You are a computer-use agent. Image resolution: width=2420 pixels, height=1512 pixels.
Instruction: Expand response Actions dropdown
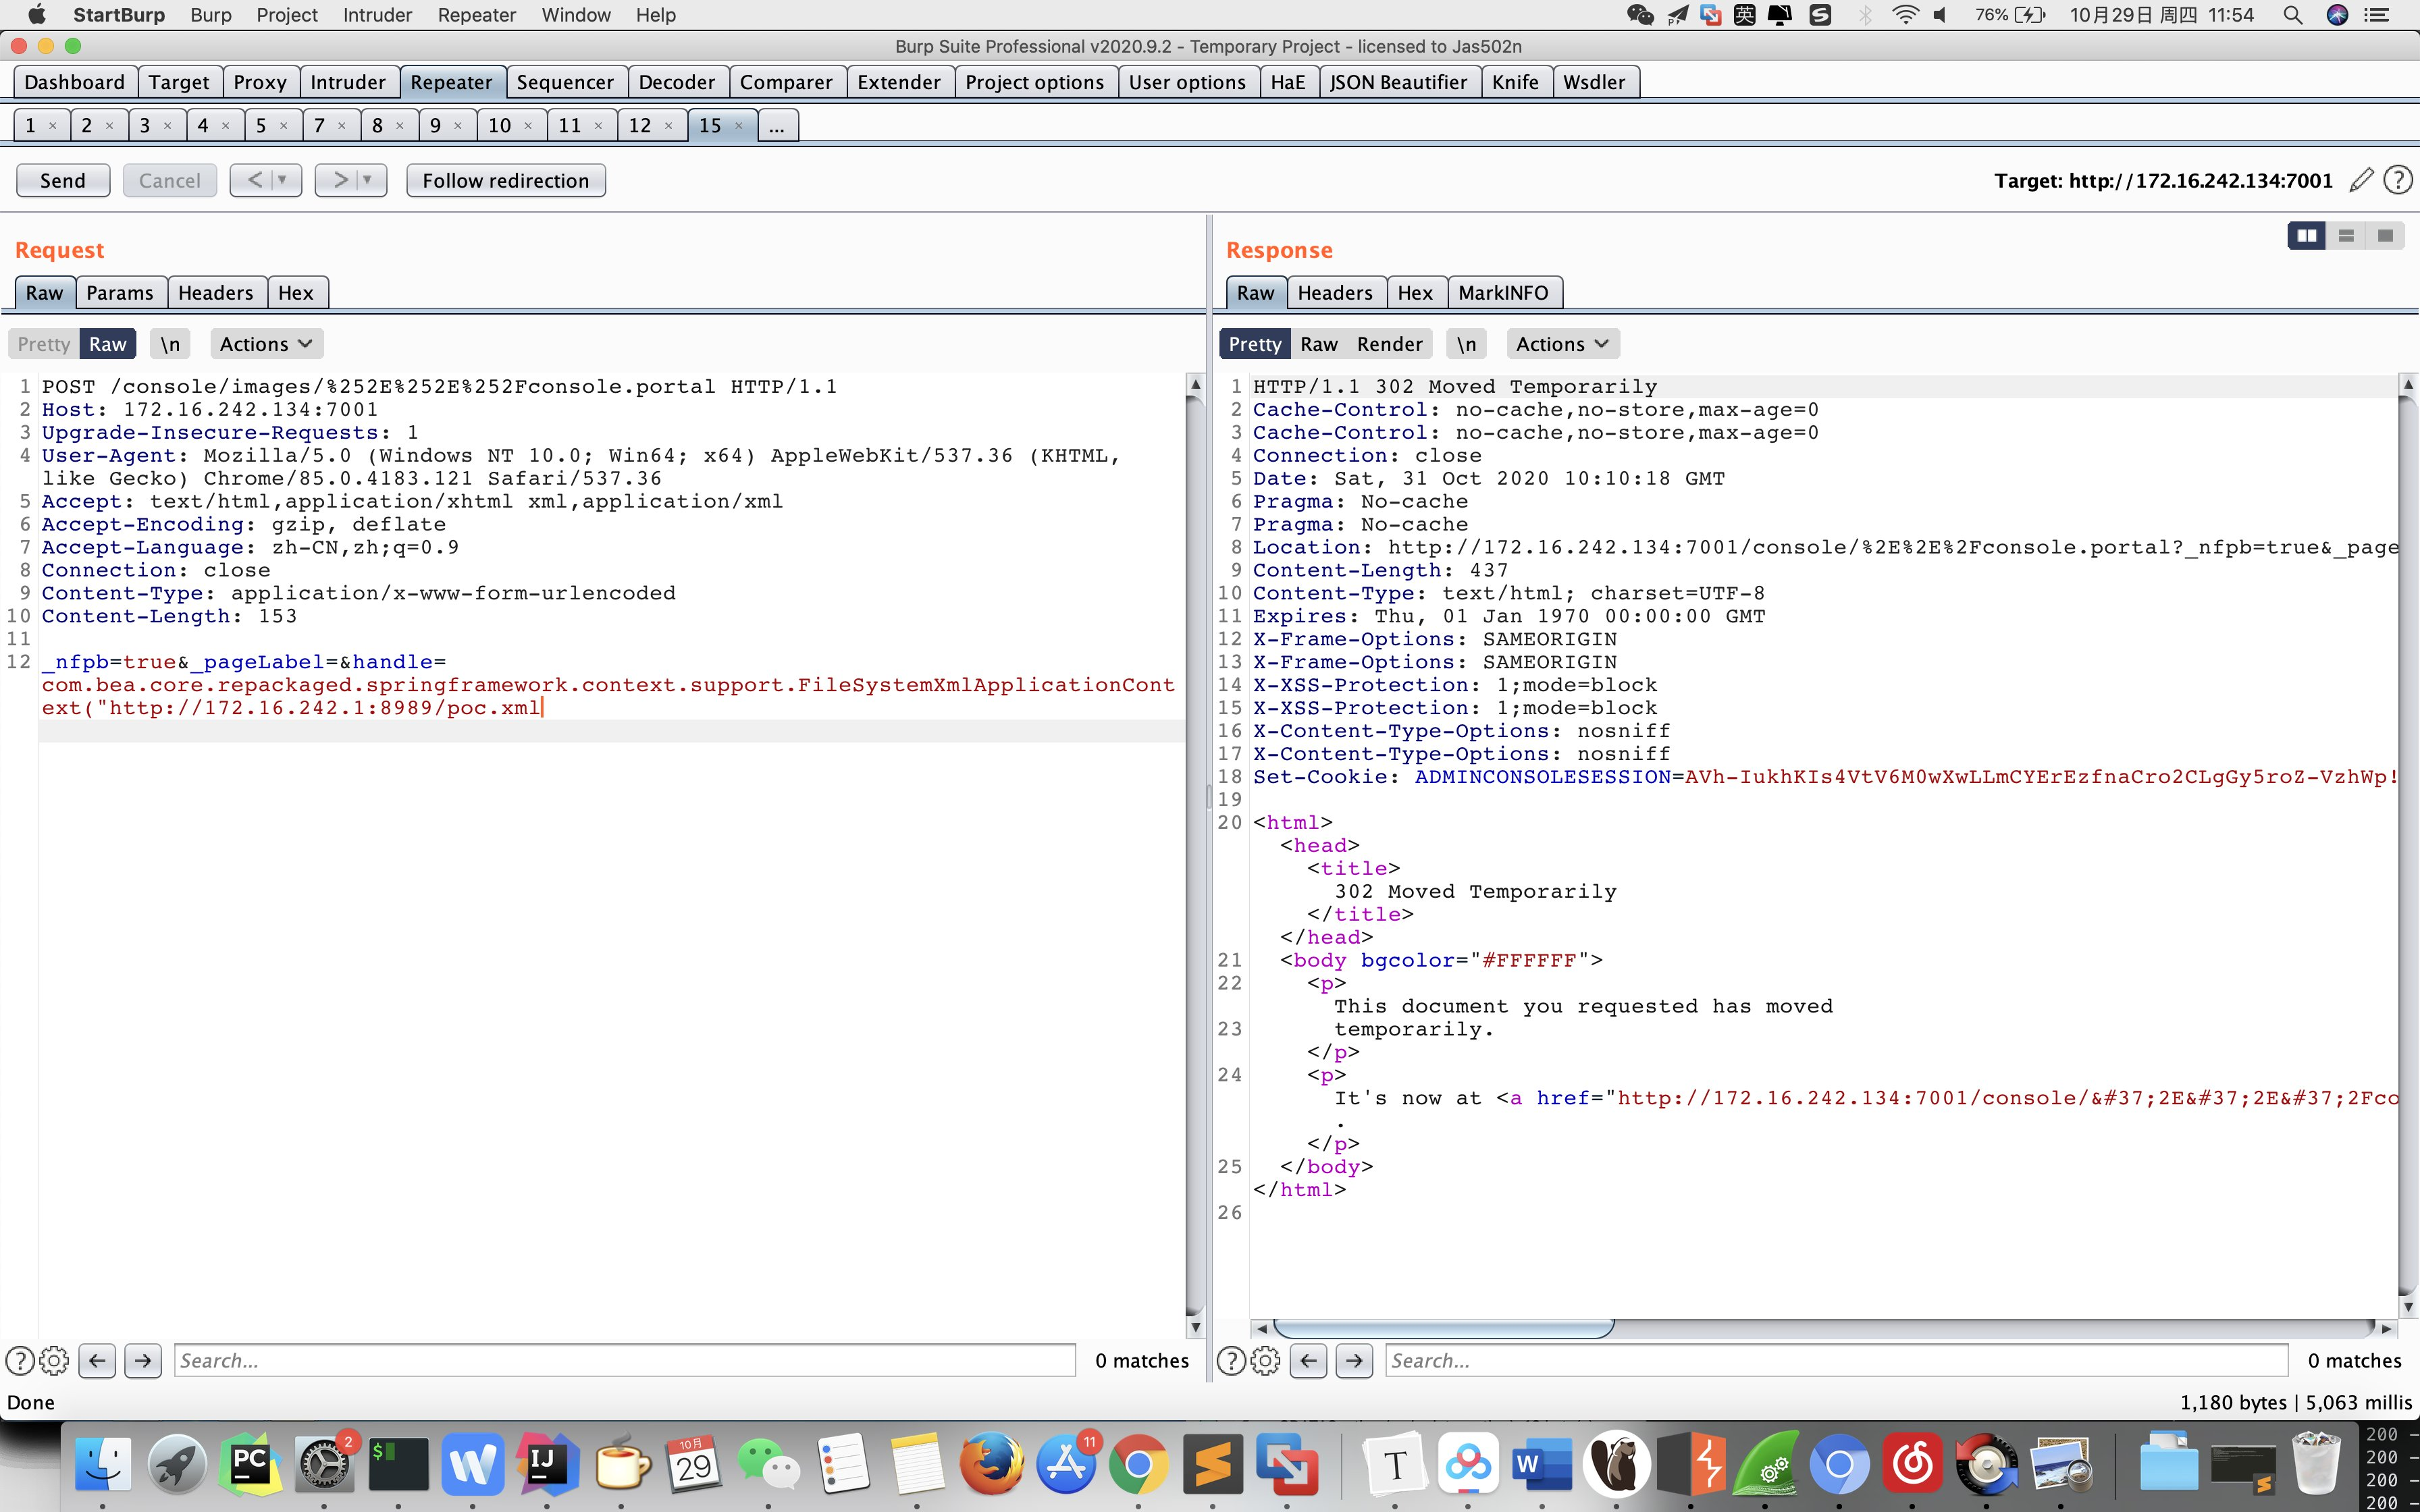click(1562, 344)
